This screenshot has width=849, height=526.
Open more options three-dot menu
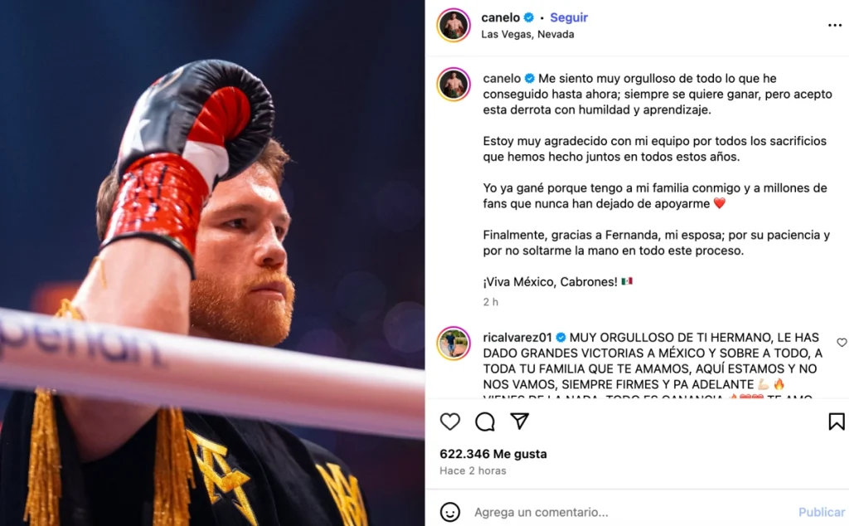(834, 26)
